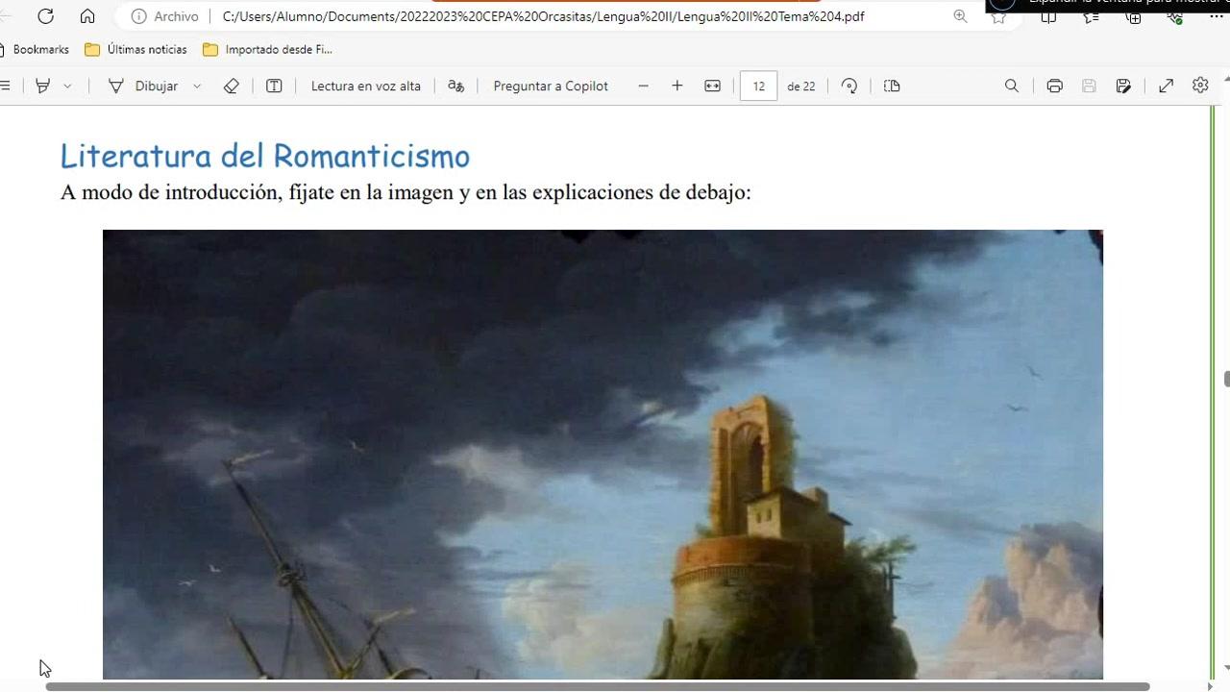Click the Save As icon with pencil
This screenshot has height=692, width=1230.
point(1123,86)
